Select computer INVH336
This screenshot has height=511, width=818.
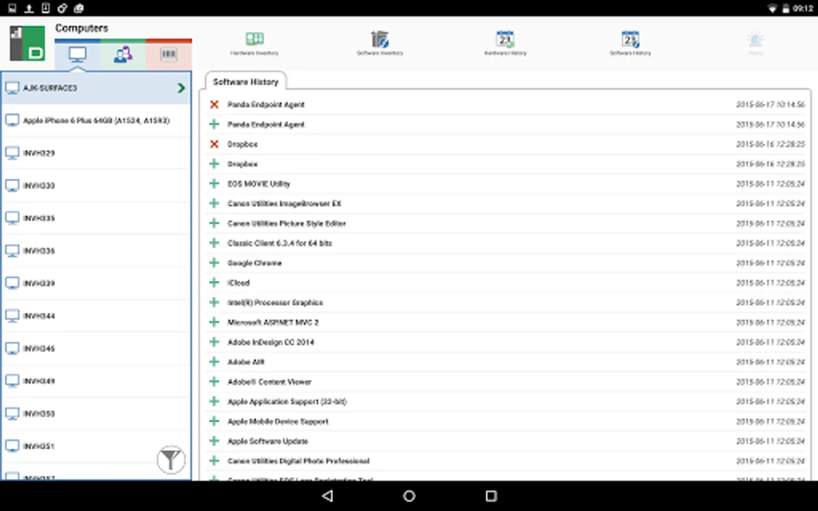(97, 250)
